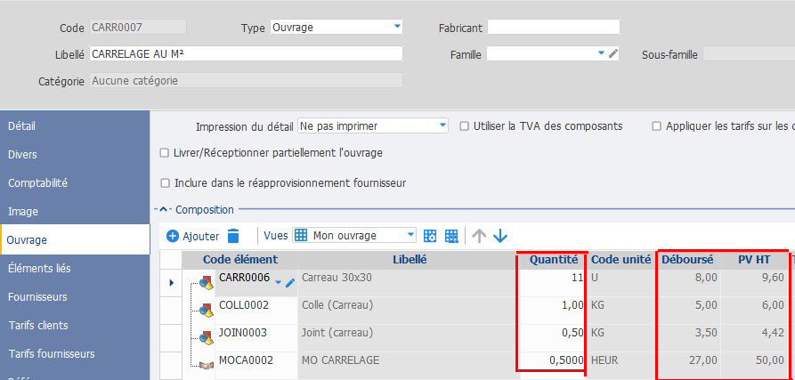This screenshot has width=795, height=380.
Task: Expand the Vues dropdown showing Mon ouvrage
Action: point(410,236)
